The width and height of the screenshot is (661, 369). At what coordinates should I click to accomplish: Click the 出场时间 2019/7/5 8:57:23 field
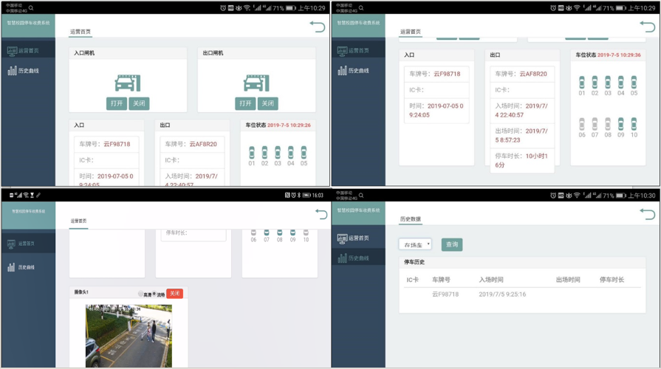522,136
